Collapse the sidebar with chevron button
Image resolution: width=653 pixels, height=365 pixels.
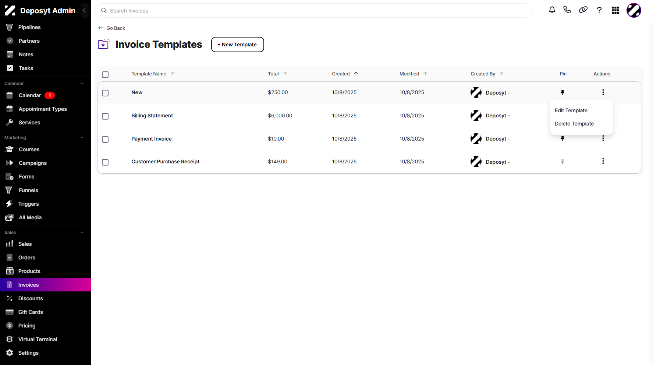click(84, 11)
